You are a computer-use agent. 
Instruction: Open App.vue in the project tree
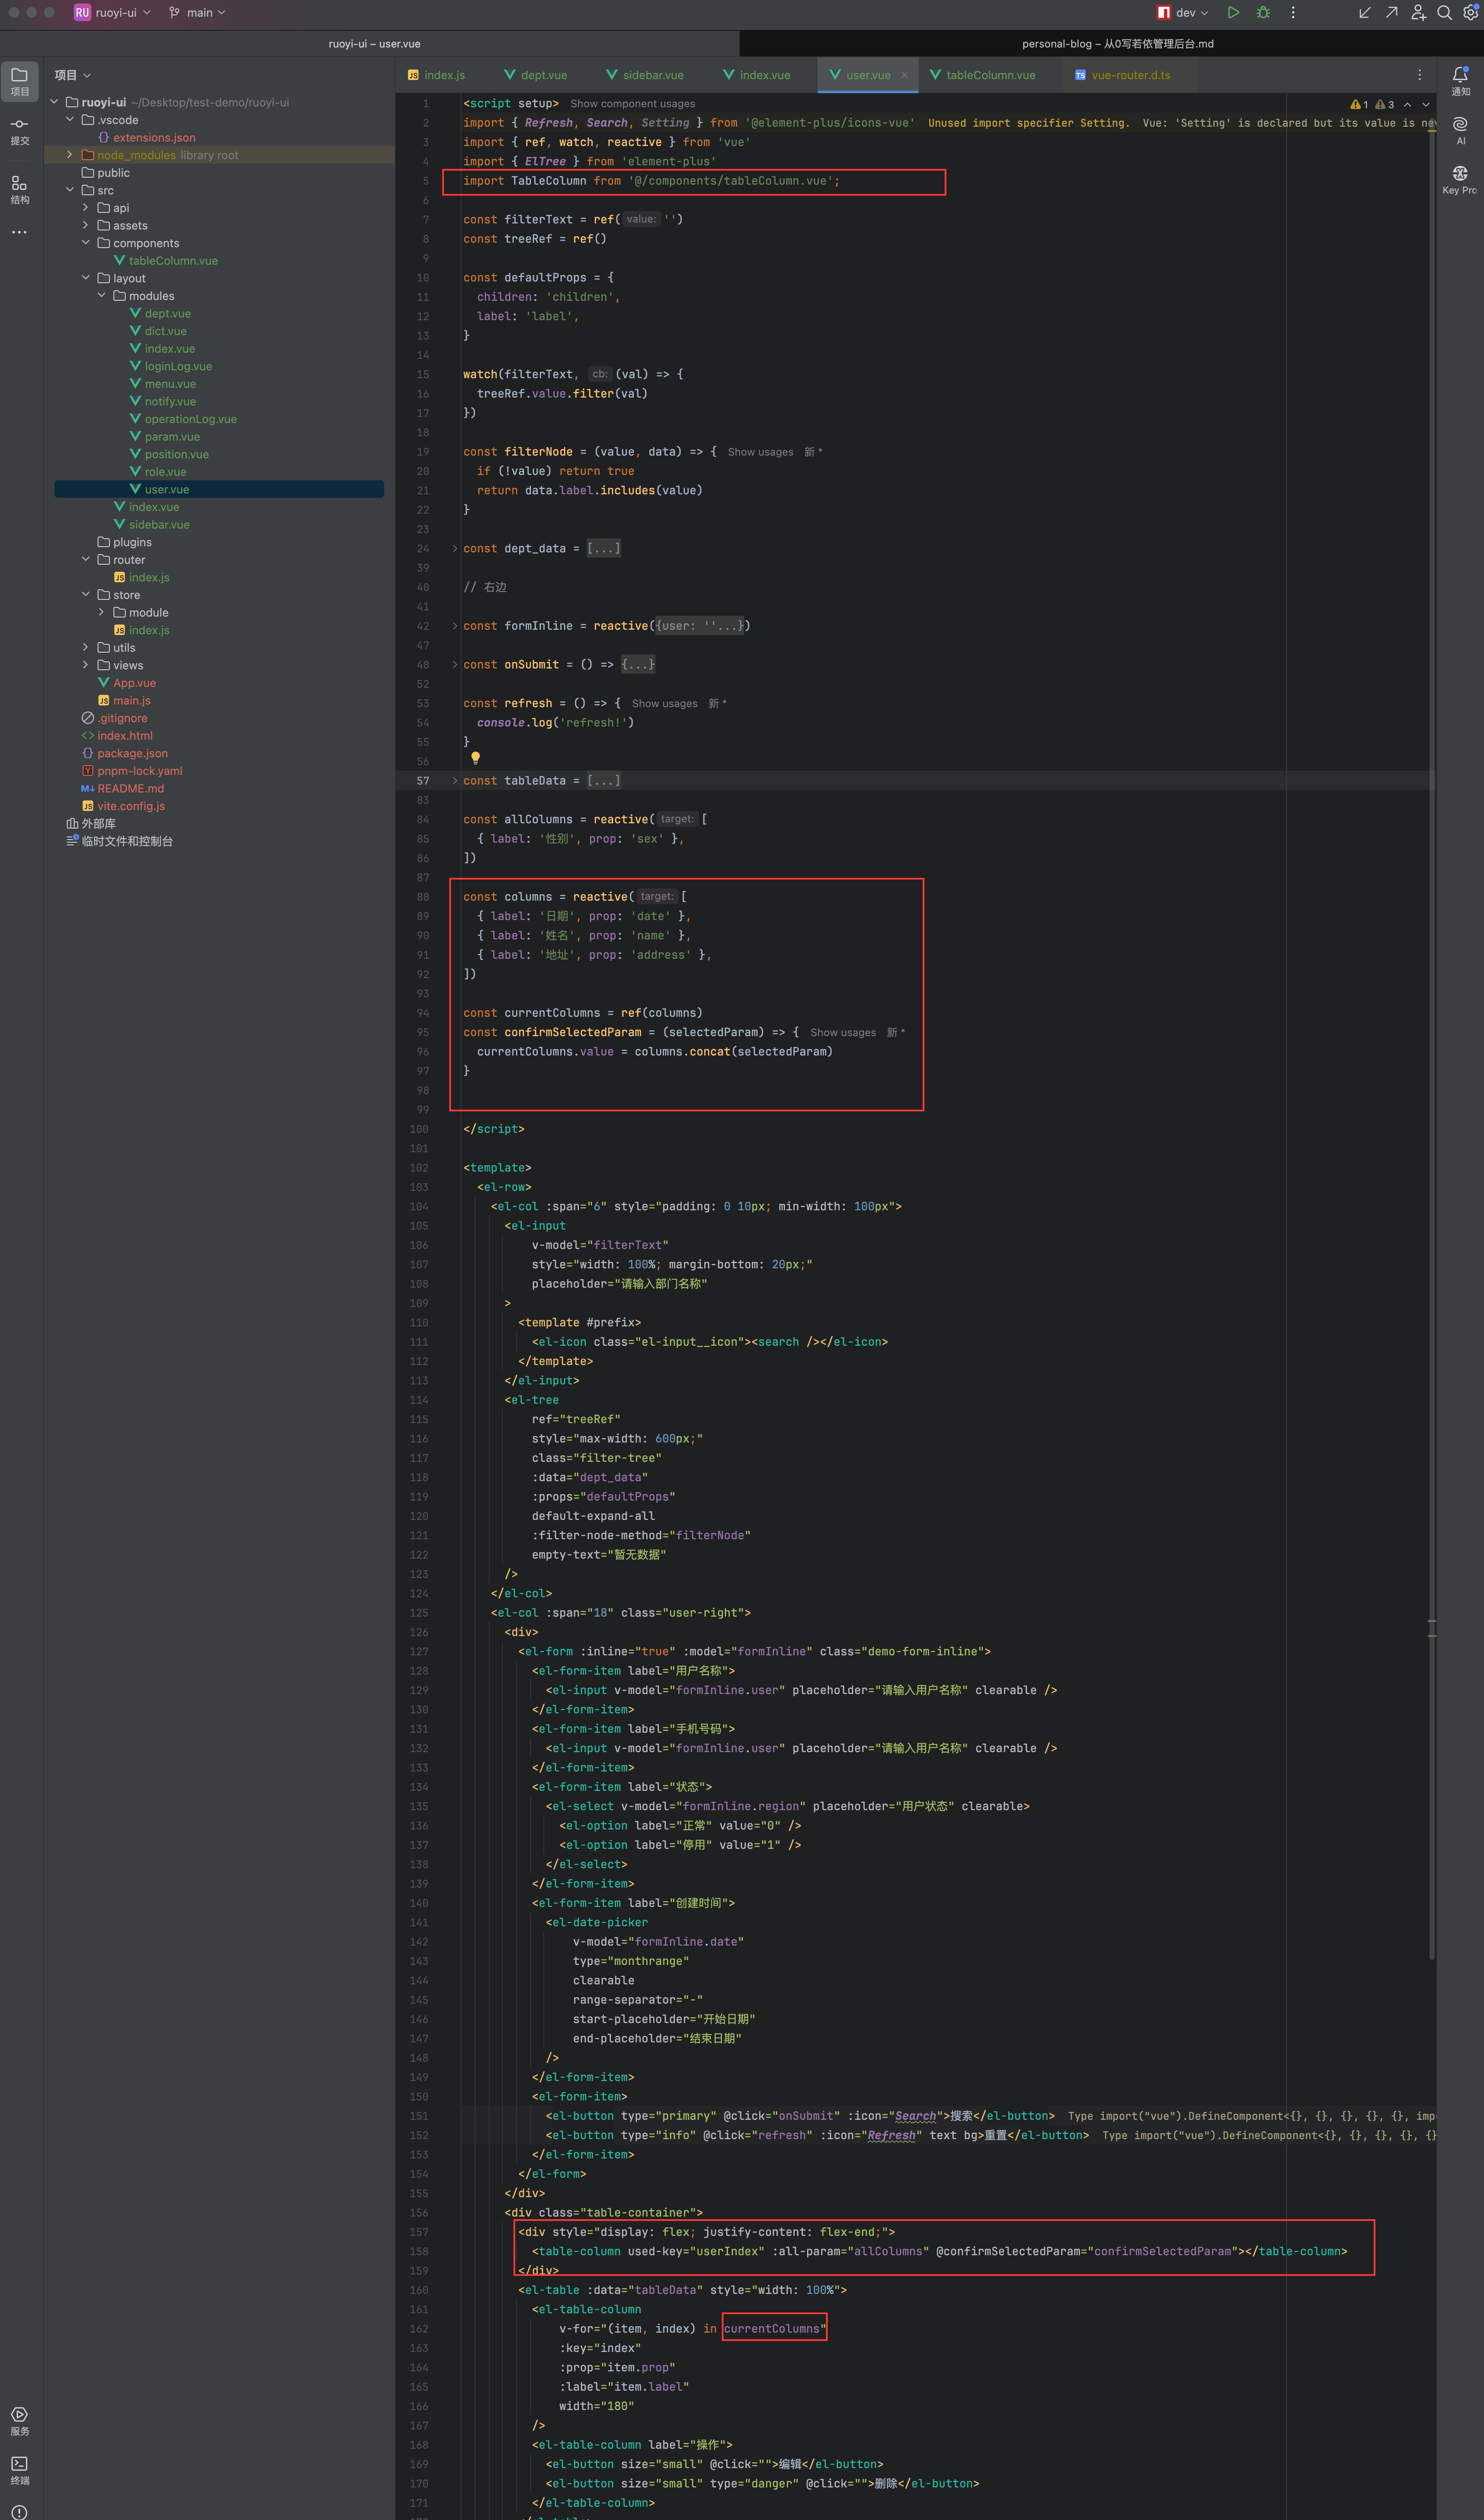coord(134,683)
